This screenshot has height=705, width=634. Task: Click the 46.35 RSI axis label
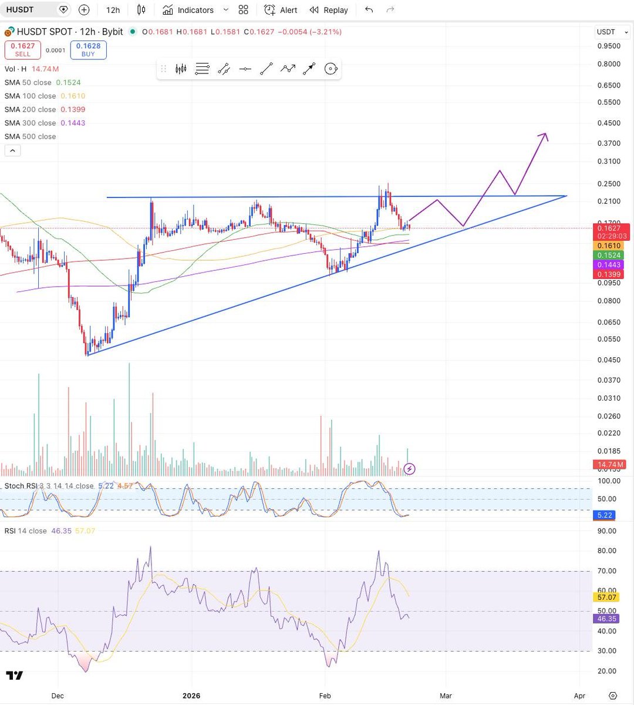pos(607,619)
